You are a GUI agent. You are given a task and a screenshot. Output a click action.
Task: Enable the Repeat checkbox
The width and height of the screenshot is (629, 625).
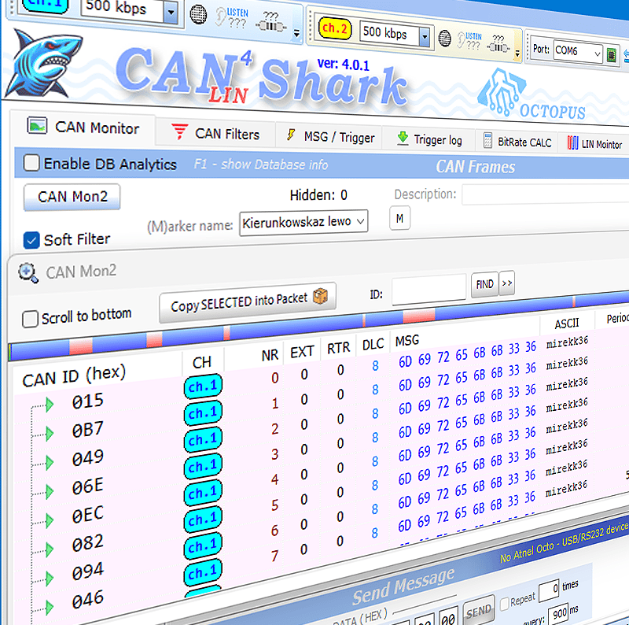pyautogui.click(x=505, y=603)
